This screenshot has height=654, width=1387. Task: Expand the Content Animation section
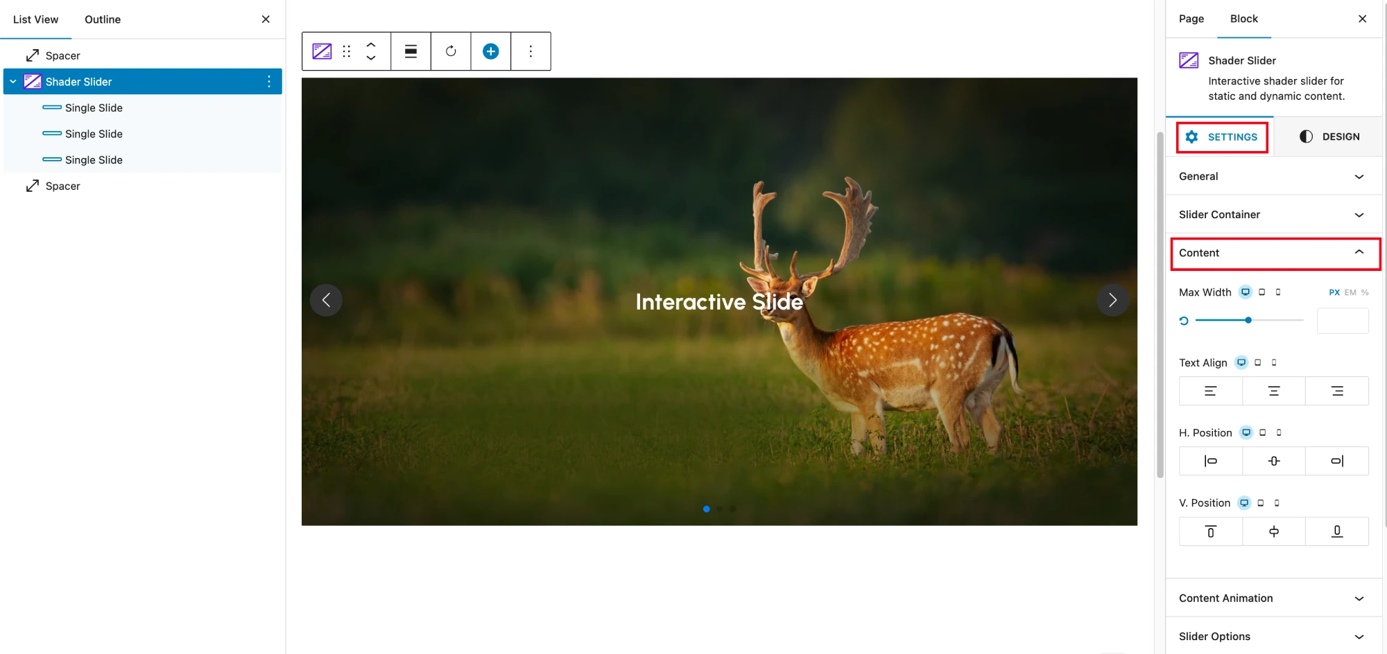tap(1273, 598)
